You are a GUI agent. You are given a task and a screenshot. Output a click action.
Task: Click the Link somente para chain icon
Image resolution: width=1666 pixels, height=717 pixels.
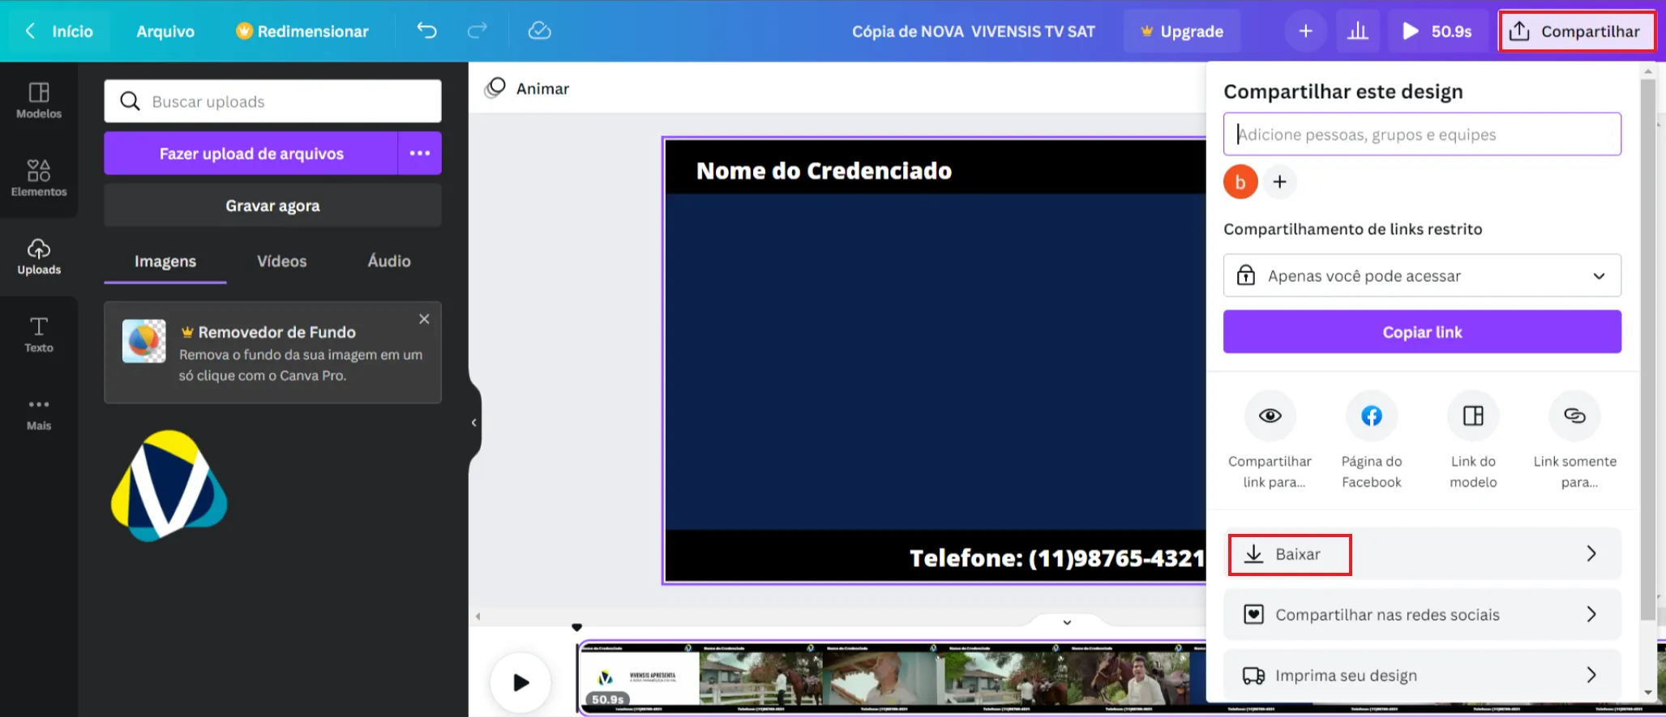pos(1574,416)
